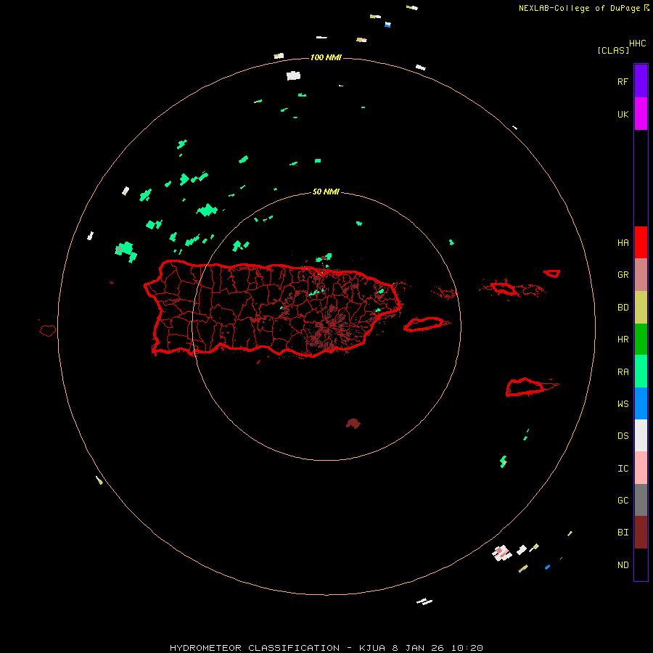Image resolution: width=653 pixels, height=653 pixels.
Task: Click the HA legend label
Action: 623,243
